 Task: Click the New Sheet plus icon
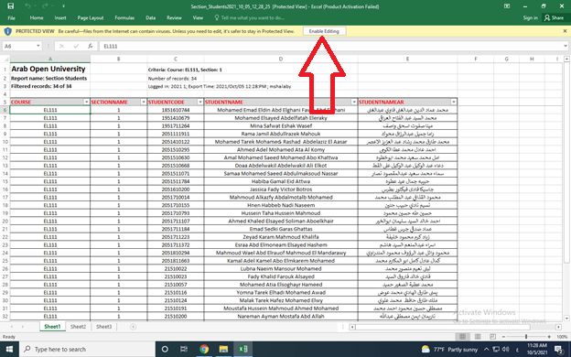point(133,327)
